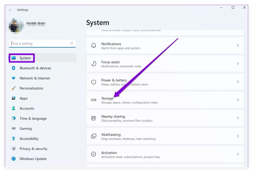Open the Accounts section

click(x=43, y=108)
